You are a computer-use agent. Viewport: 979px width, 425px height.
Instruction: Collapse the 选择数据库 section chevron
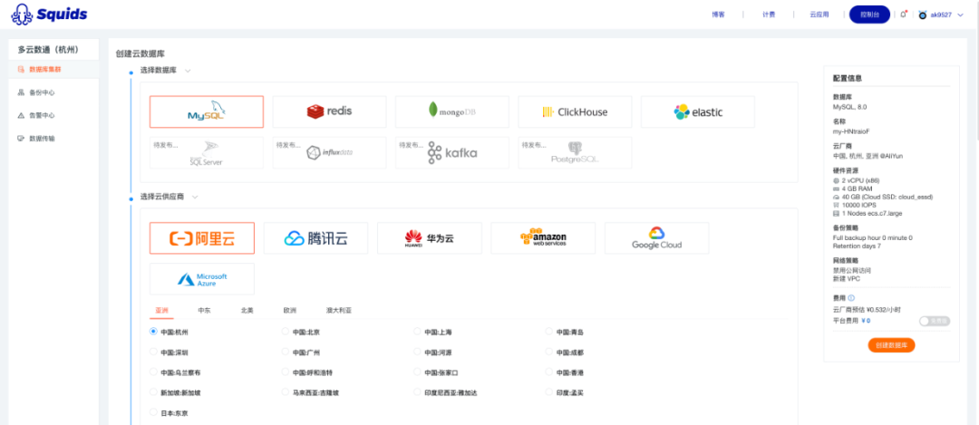188,71
